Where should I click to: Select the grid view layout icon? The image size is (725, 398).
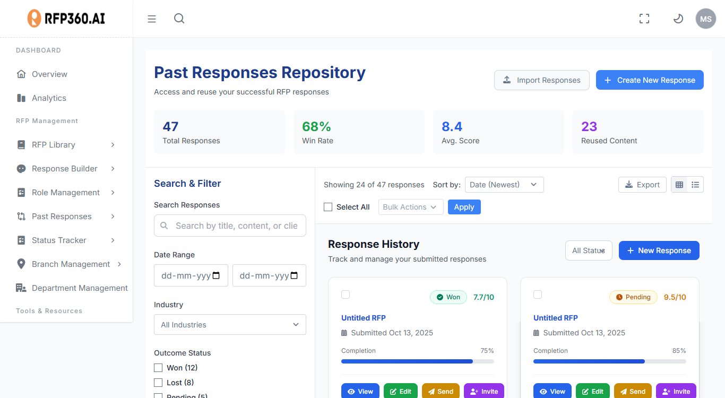(679, 184)
